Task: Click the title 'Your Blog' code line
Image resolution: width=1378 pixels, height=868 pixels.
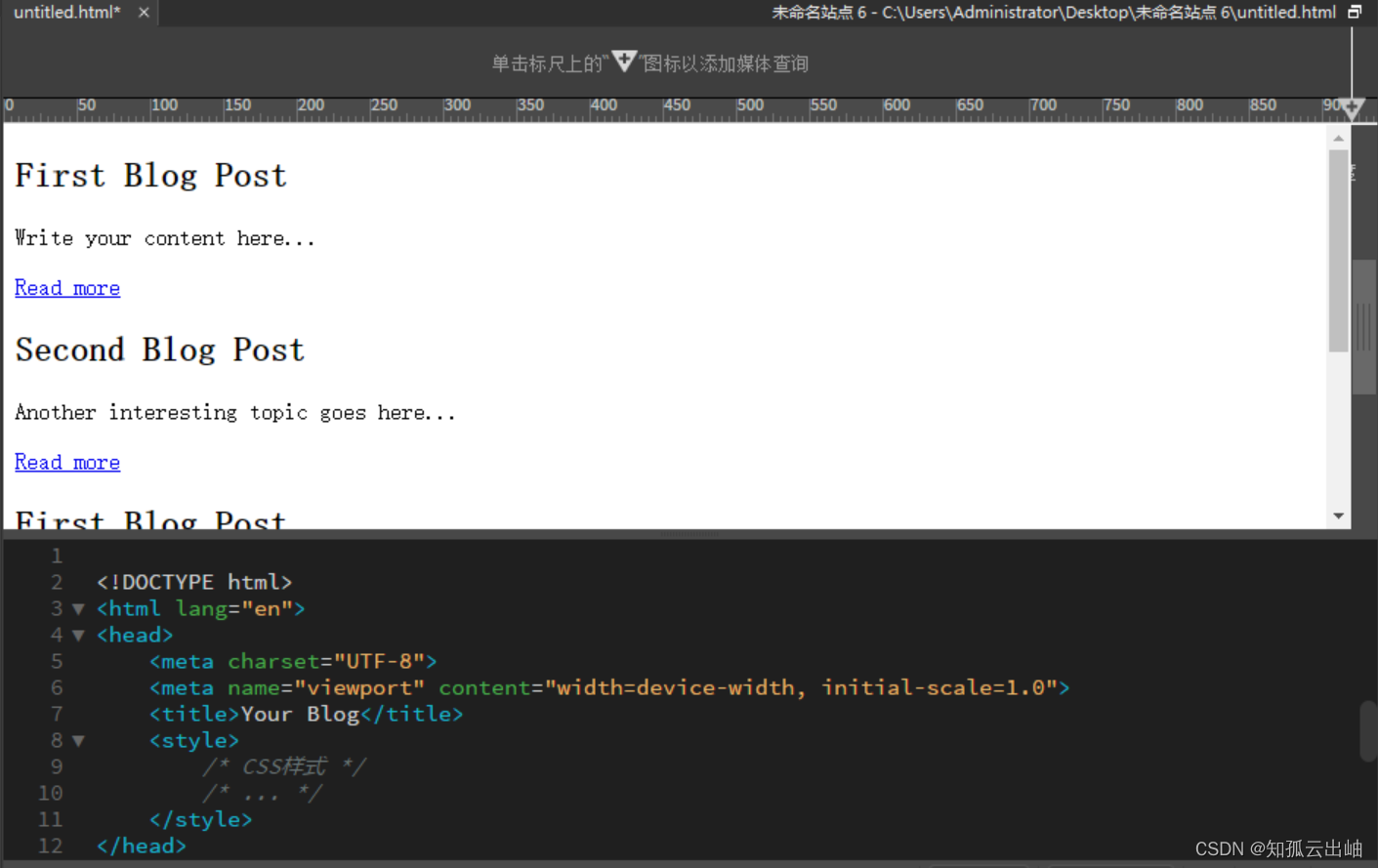Action: 306,714
